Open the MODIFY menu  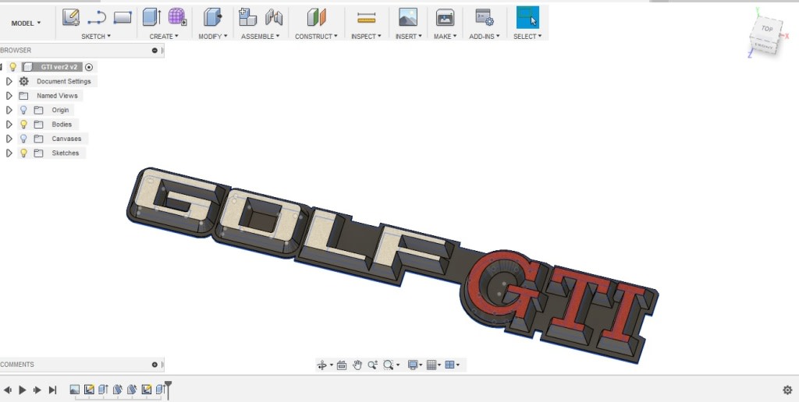click(213, 37)
